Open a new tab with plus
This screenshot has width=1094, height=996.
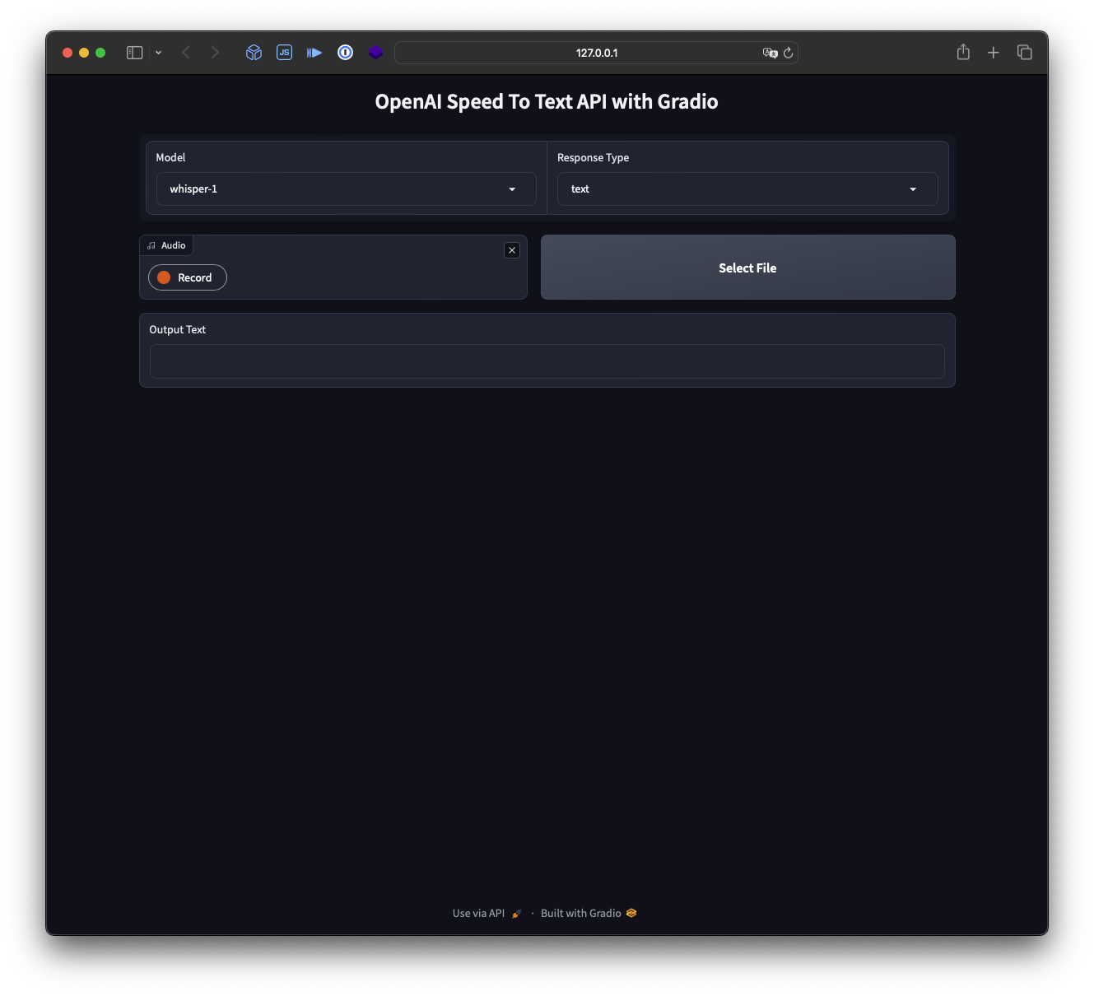click(x=994, y=53)
